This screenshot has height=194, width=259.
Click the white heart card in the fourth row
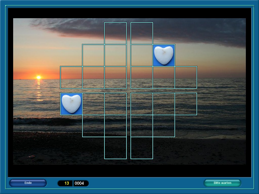click(71, 104)
